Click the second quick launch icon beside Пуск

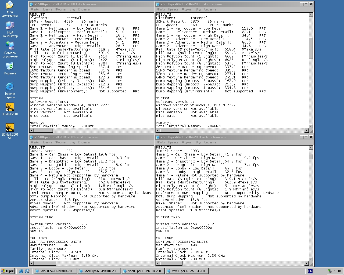pyautogui.click(x=27, y=271)
